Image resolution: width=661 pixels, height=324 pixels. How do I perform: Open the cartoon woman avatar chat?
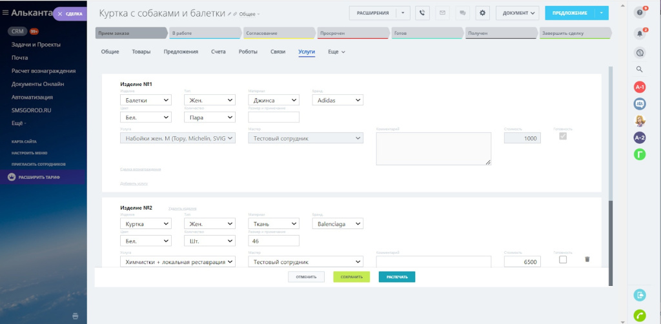640,121
